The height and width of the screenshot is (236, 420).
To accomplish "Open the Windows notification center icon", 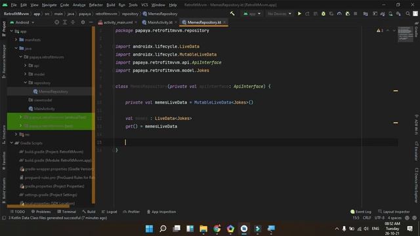I will pyautogui.click(x=409, y=229).
